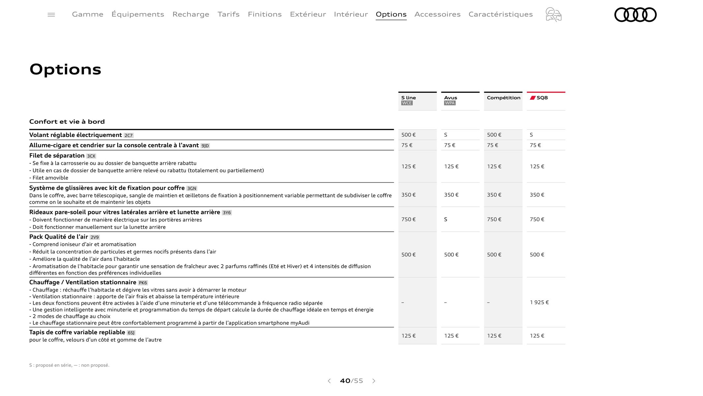Select Pack Qualité de l'air title
This screenshot has width=703, height=396.
click(59, 237)
